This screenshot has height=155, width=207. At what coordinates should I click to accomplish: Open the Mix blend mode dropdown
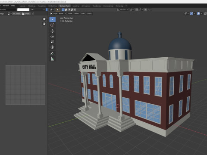click(38, 10)
